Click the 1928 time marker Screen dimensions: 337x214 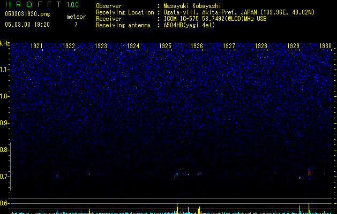261,46
